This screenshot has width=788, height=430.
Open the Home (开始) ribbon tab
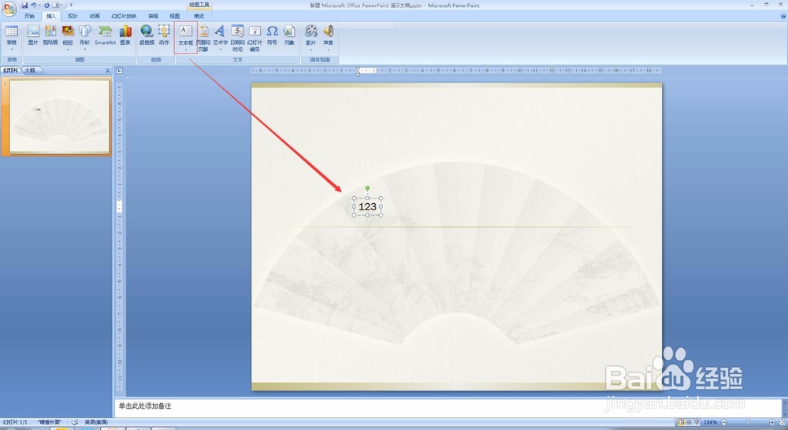pos(30,16)
